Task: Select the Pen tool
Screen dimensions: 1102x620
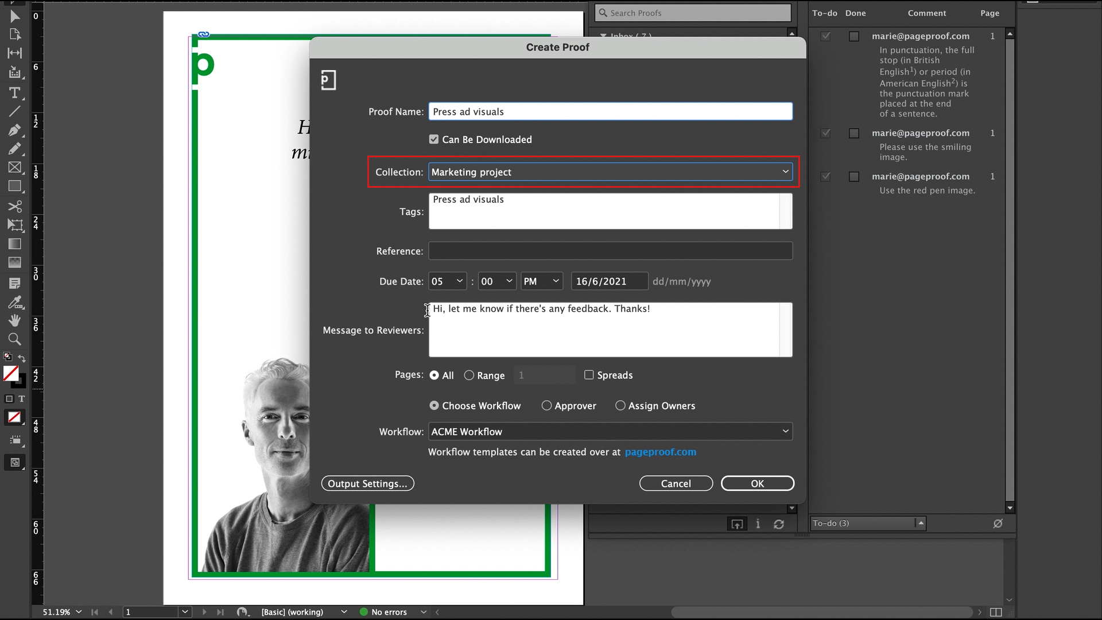Action: (x=15, y=130)
